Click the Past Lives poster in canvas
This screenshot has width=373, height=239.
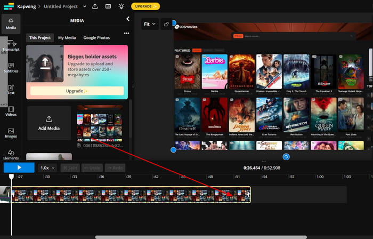tap(351, 115)
